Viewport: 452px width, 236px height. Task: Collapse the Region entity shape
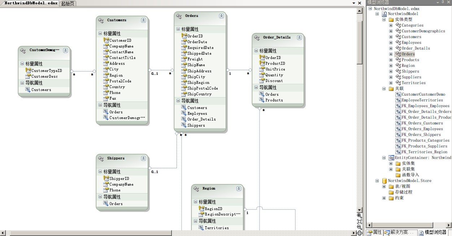pos(239,189)
